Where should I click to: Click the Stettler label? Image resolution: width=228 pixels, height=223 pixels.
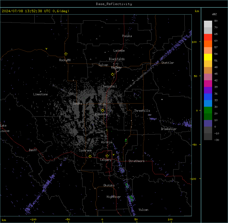click(168, 63)
